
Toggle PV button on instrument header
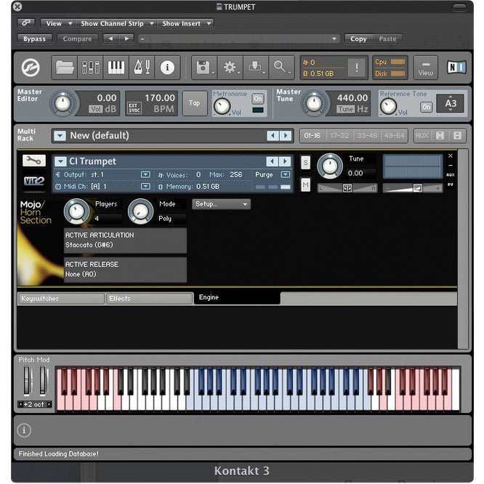pyautogui.click(x=451, y=185)
